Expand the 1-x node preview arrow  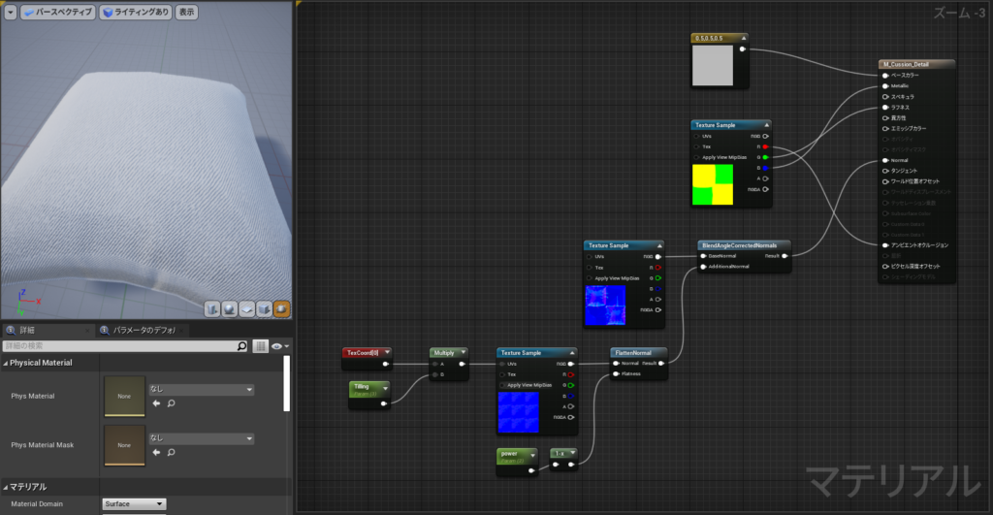[572, 453]
